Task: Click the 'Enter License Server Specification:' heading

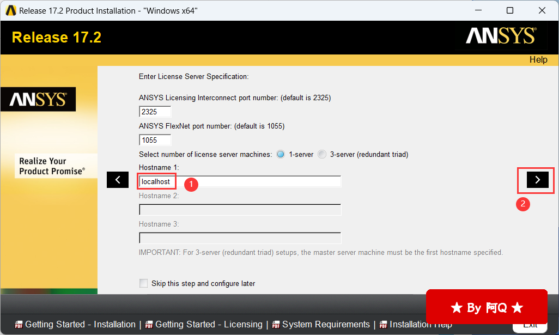Action: click(193, 77)
